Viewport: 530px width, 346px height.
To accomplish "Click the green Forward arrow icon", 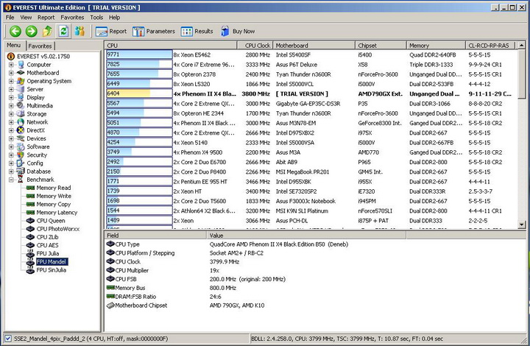I will point(32,32).
